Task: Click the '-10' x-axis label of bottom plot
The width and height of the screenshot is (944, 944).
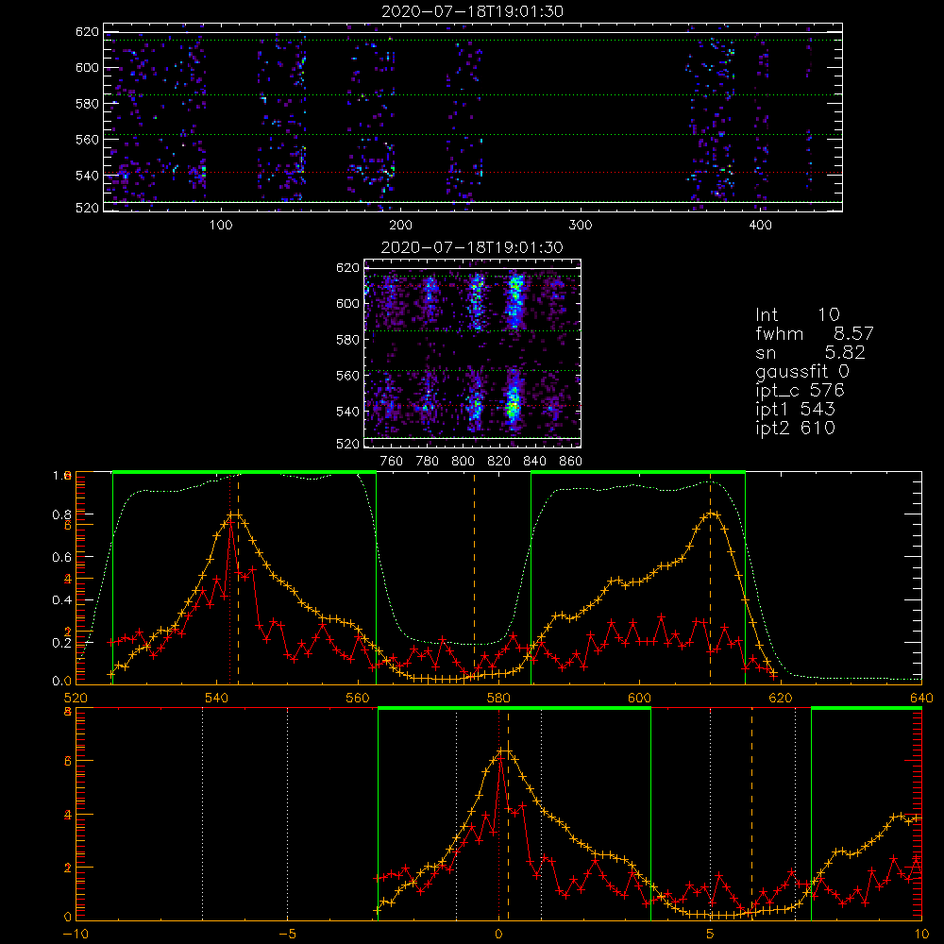Action: click(76, 935)
